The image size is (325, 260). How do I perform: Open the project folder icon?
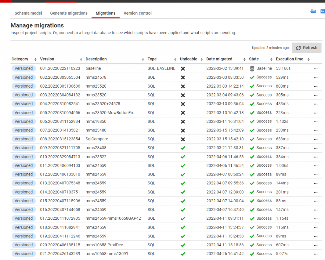click(x=313, y=11)
